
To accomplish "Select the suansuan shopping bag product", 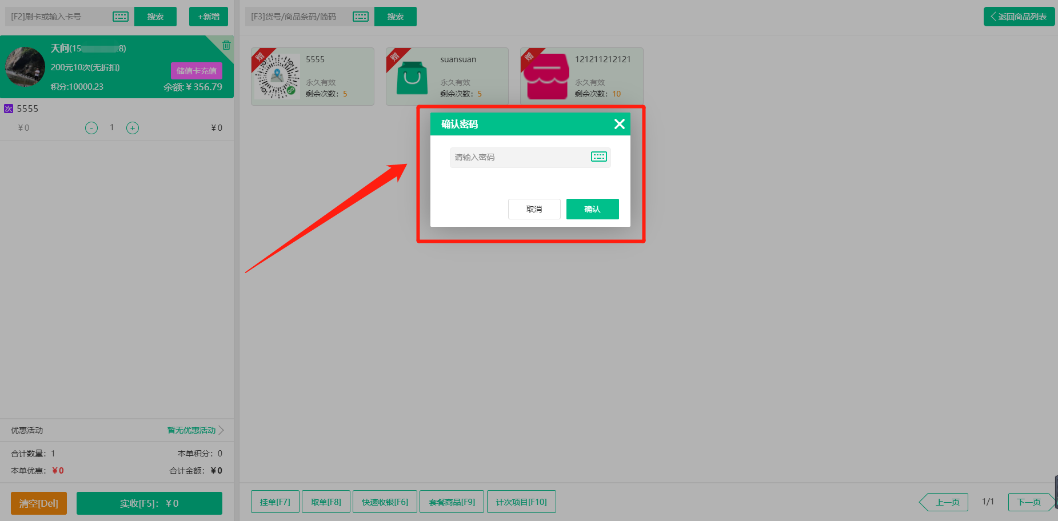I will pos(447,77).
